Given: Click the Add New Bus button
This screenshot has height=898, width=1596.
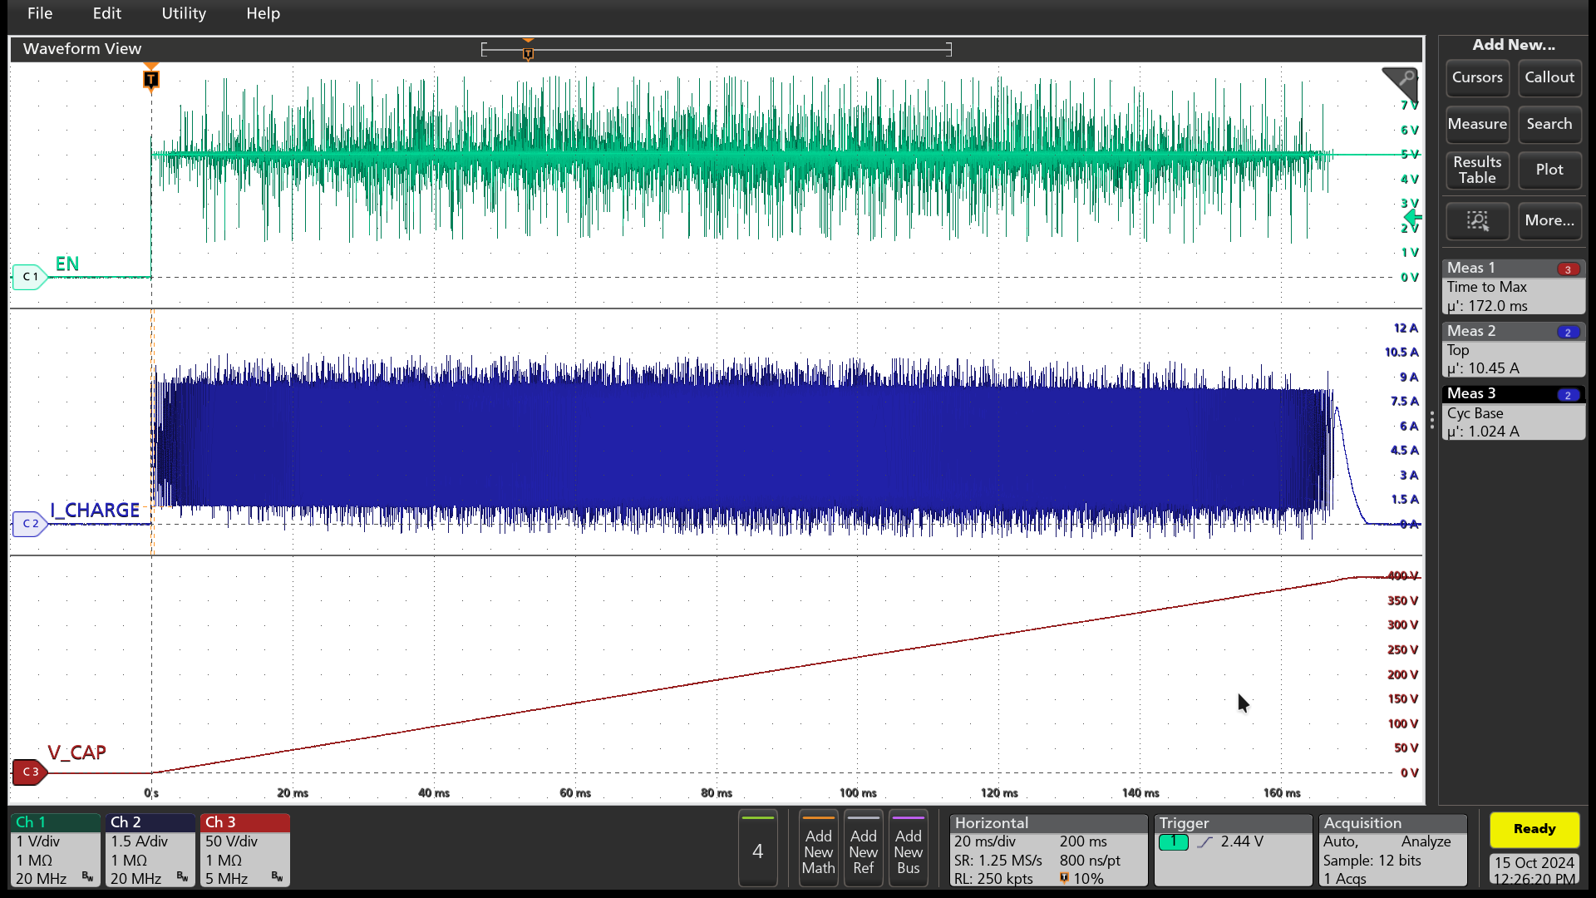Looking at the screenshot, I should coord(908,850).
